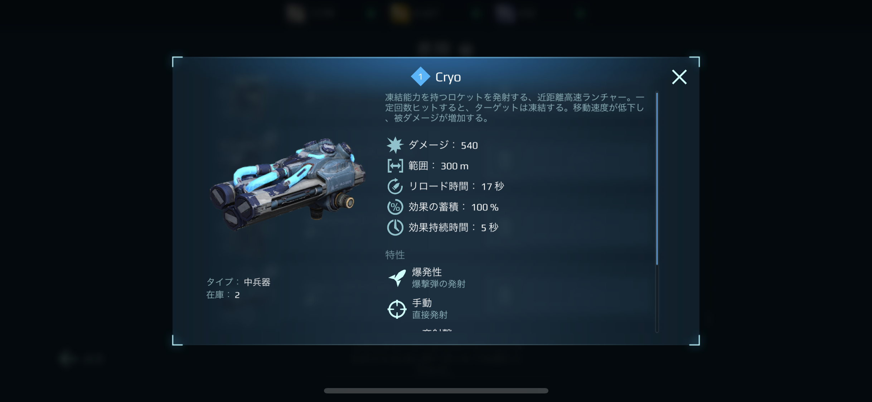Select the 手動 trait entry
This screenshot has height=402, width=872.
click(x=417, y=309)
